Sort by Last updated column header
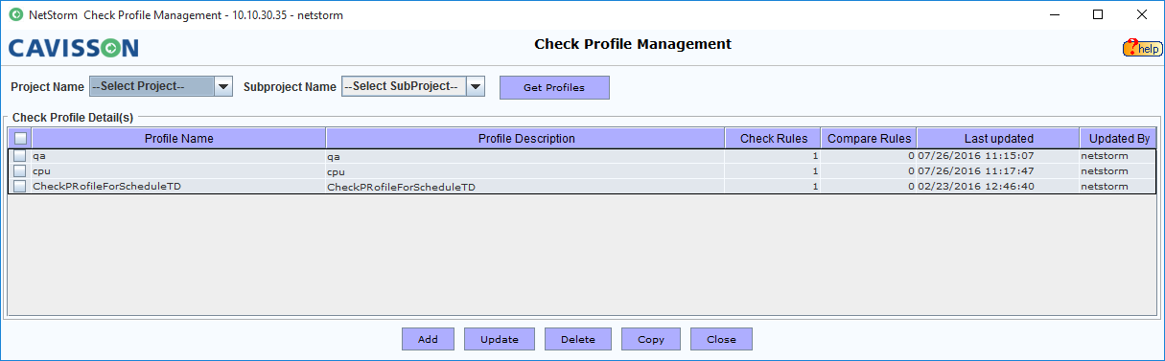This screenshot has height=361, width=1165. [x=998, y=139]
